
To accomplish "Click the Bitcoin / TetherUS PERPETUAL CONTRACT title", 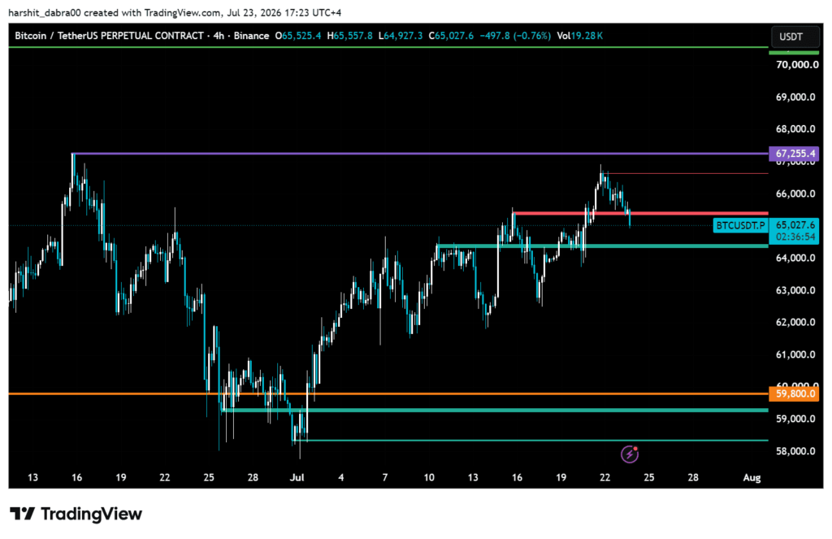I will 109,36.
